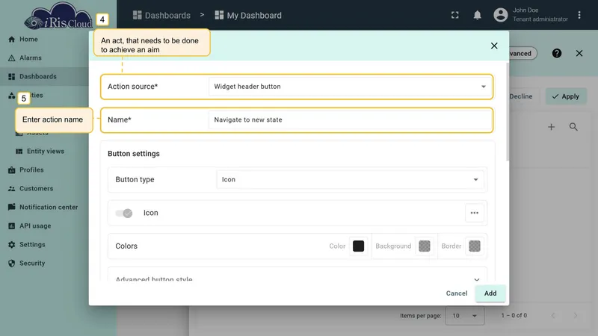Image resolution: width=598 pixels, height=336 pixels.
Task: Open notifications bell in top bar
Action: pyautogui.click(x=477, y=15)
